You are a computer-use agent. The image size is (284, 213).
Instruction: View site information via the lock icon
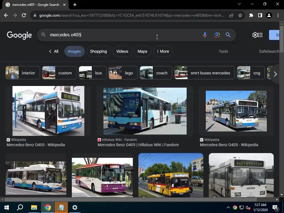pyautogui.click(x=35, y=16)
